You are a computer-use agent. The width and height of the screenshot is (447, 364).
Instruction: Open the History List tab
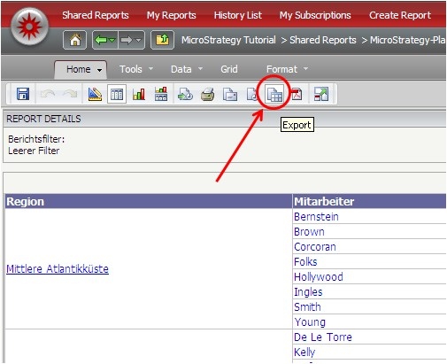pos(238,15)
